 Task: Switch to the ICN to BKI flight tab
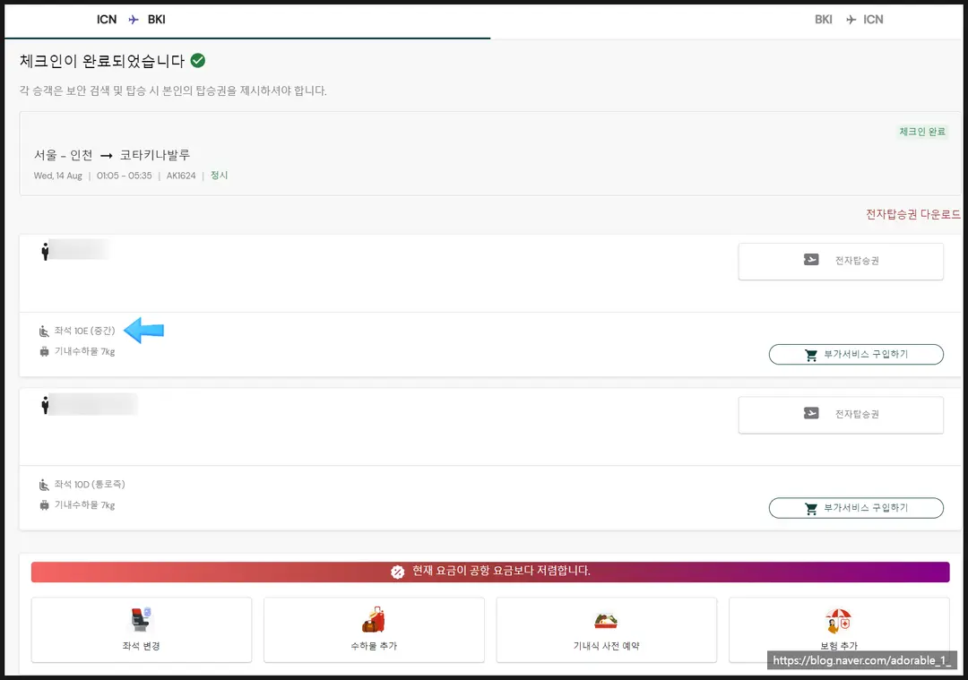(131, 20)
